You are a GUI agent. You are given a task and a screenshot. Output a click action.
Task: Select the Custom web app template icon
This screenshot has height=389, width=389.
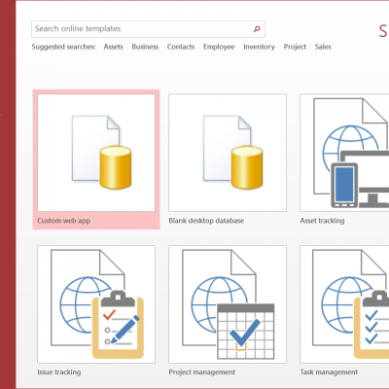tap(96, 153)
